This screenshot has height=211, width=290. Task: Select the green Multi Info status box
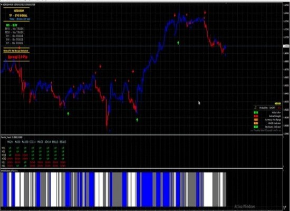(256, 112)
